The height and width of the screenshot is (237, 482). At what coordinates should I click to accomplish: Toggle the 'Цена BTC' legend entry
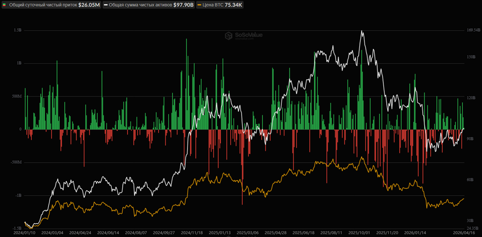click(x=213, y=5)
